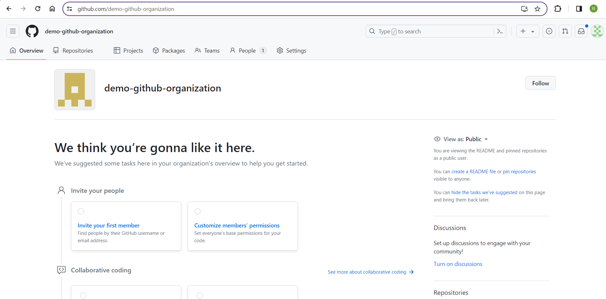Open the hamburger navigation menu
The width and height of the screenshot is (606, 299).
tap(13, 31)
